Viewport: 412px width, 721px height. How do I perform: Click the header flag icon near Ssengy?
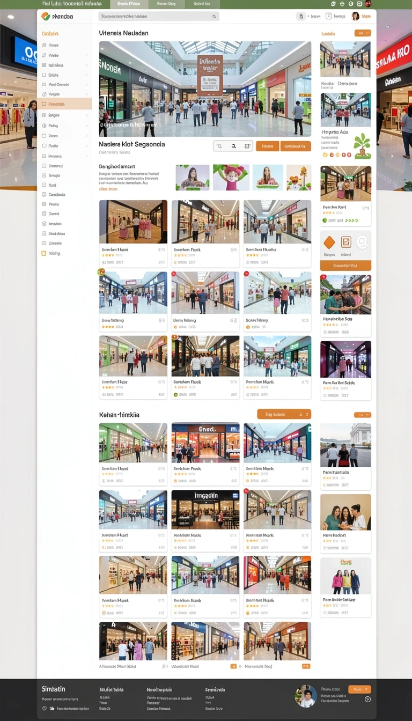click(328, 16)
